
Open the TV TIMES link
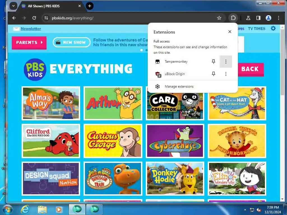[x=256, y=29]
